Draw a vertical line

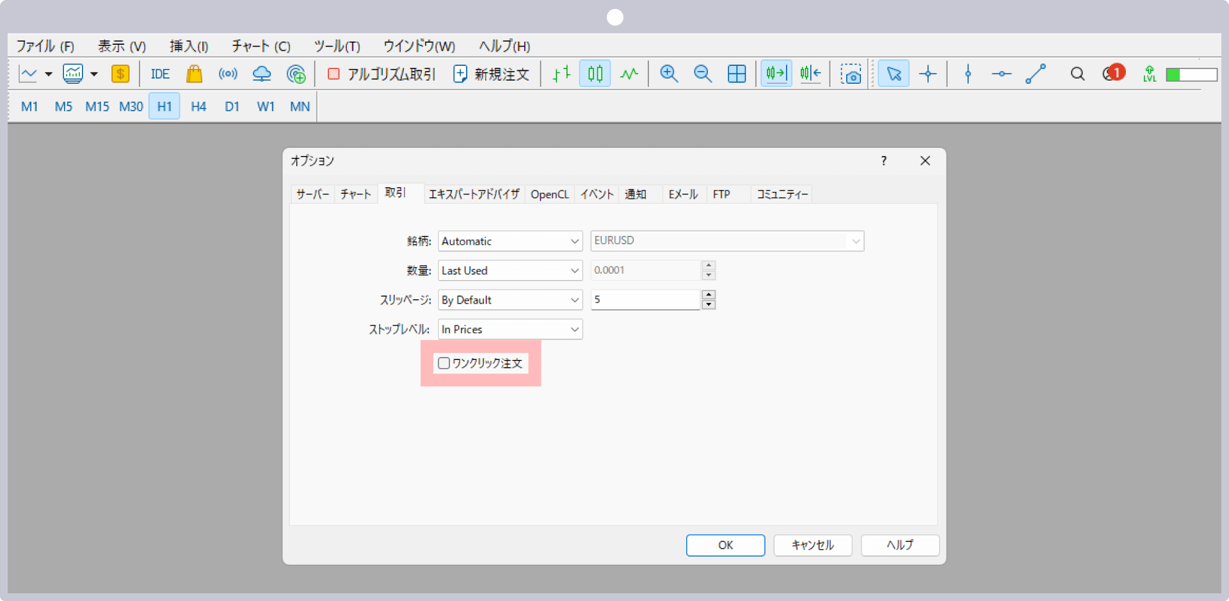(968, 74)
